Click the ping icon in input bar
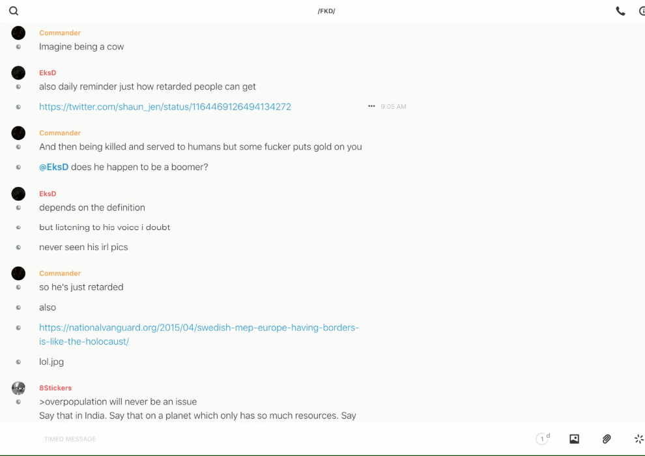Viewport: 645px width, 456px height. pos(638,439)
